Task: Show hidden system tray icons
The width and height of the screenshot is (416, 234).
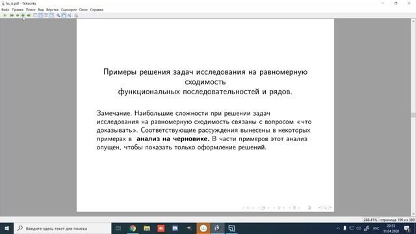Action: (x=338, y=228)
